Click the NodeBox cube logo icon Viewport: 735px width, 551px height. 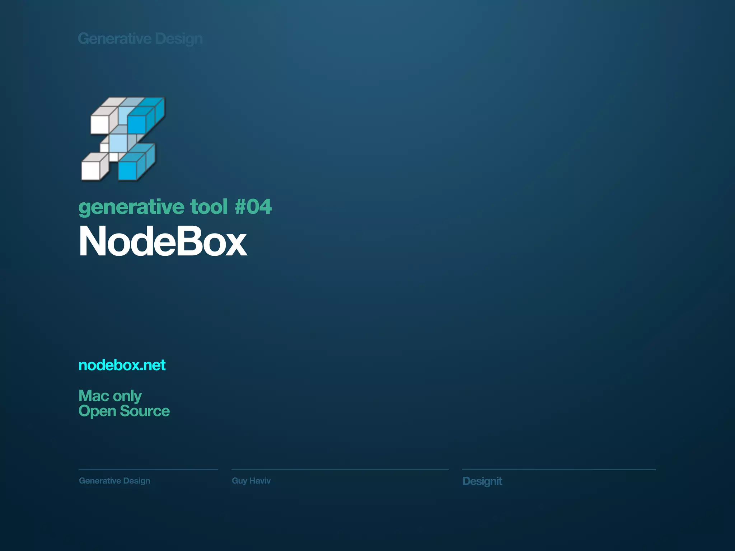point(123,139)
